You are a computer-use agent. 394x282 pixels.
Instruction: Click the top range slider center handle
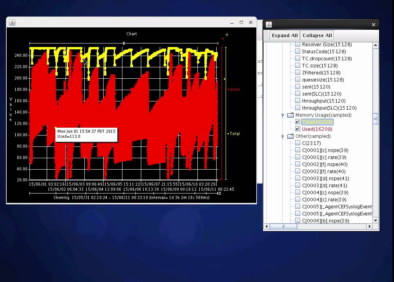point(124,43)
